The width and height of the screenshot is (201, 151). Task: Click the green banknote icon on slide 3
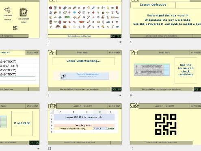[x=67, y=17]
